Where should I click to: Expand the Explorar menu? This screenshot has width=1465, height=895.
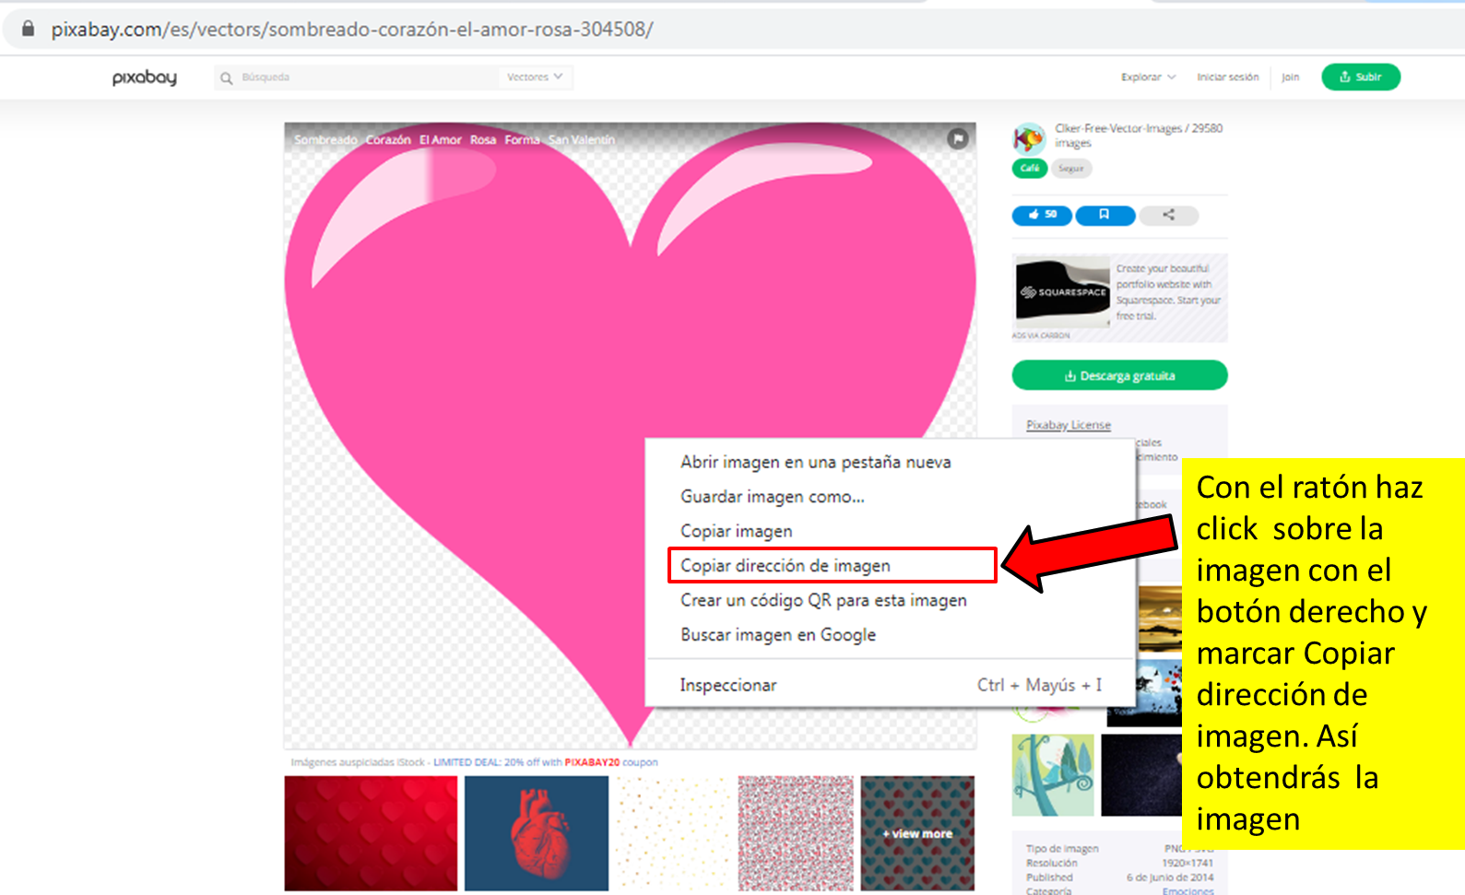coord(1148,77)
